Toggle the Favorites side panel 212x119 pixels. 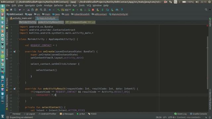pyautogui.click(x=7, y=85)
